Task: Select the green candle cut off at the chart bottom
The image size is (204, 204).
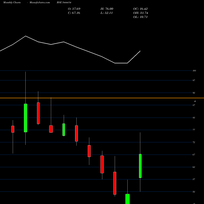Action: pos(127,199)
